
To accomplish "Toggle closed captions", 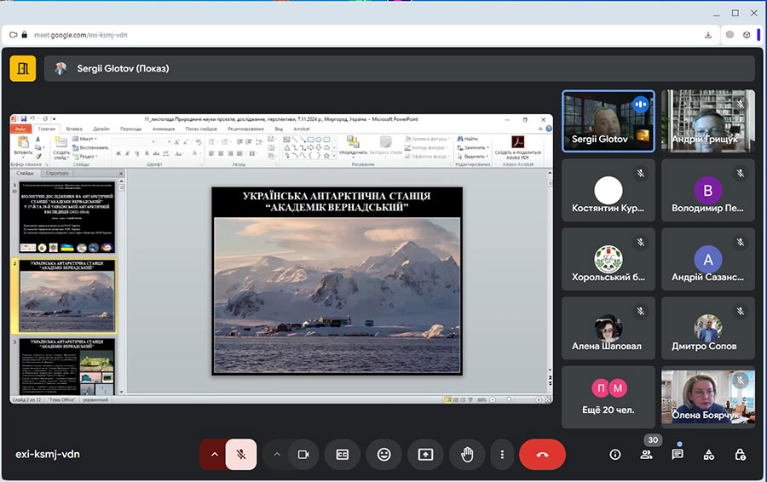I will (x=343, y=455).
